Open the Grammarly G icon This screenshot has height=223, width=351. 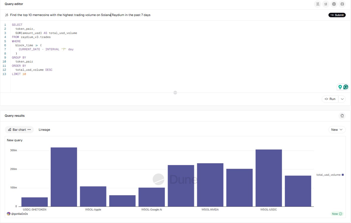pyautogui.click(x=346, y=87)
